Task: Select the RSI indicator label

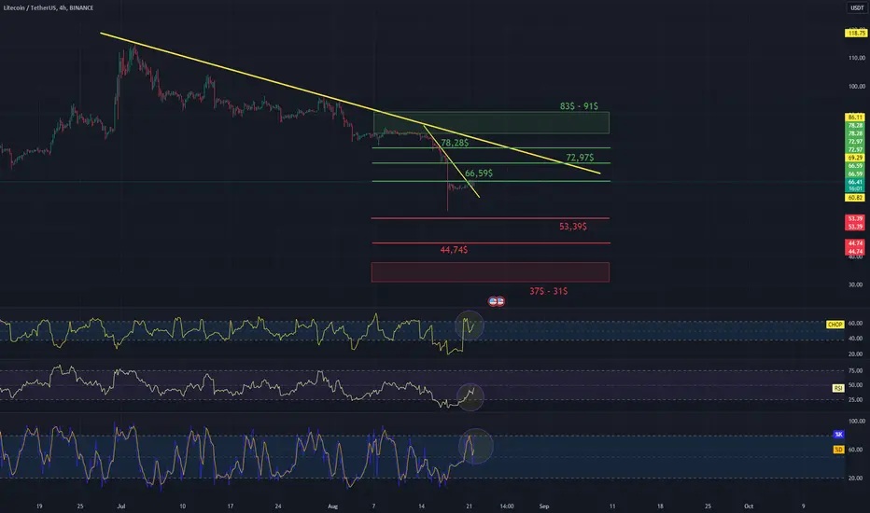Action: point(838,388)
